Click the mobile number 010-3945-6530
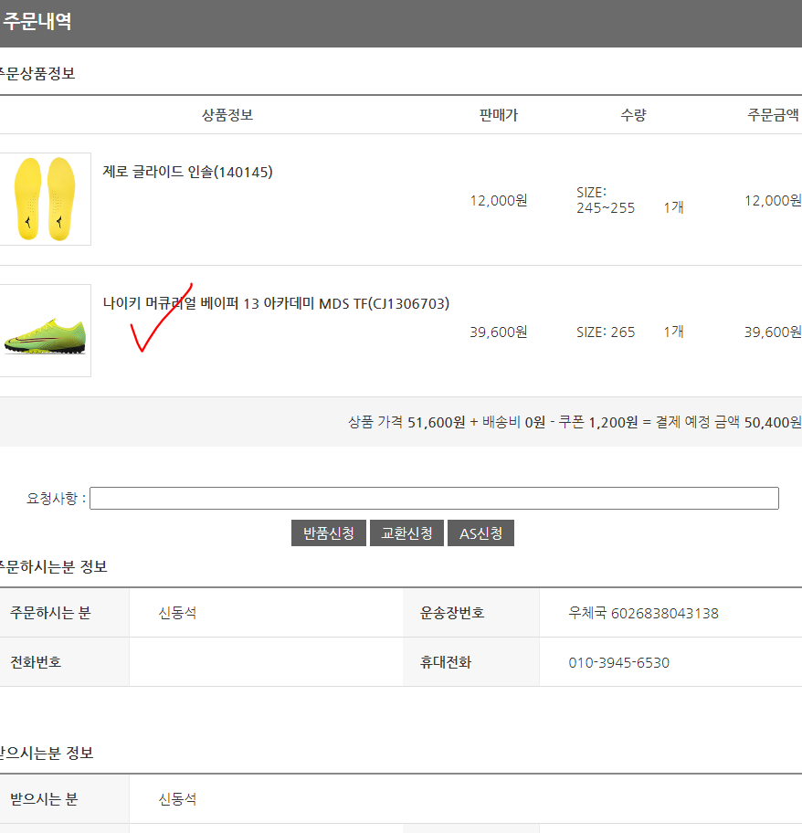 click(618, 662)
